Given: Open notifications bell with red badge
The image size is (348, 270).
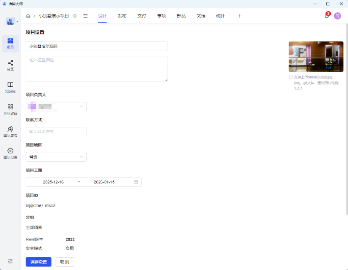Looking at the screenshot, I should tap(326, 16).
